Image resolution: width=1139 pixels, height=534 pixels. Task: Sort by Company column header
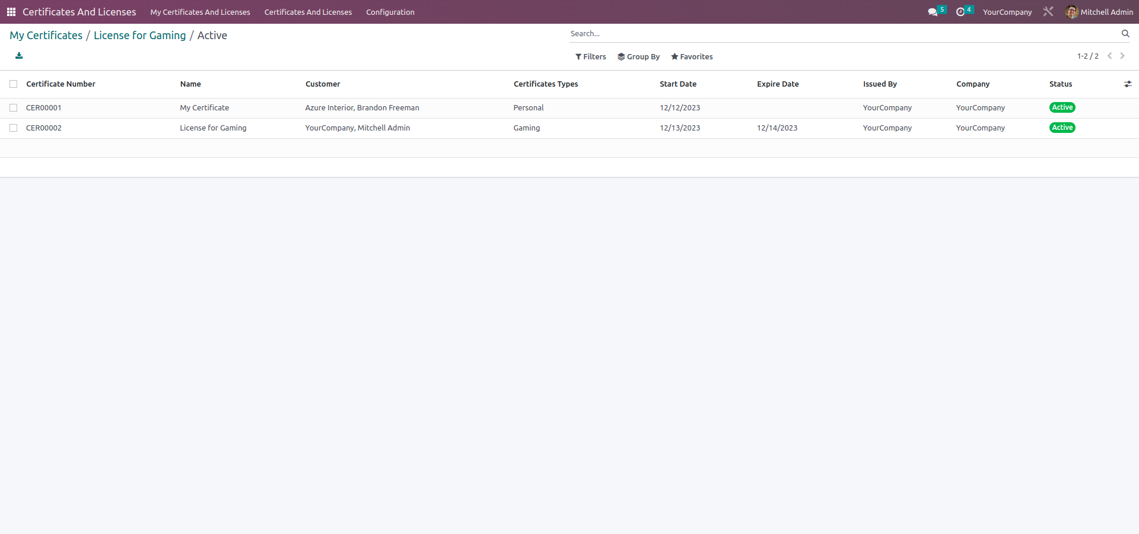click(973, 84)
